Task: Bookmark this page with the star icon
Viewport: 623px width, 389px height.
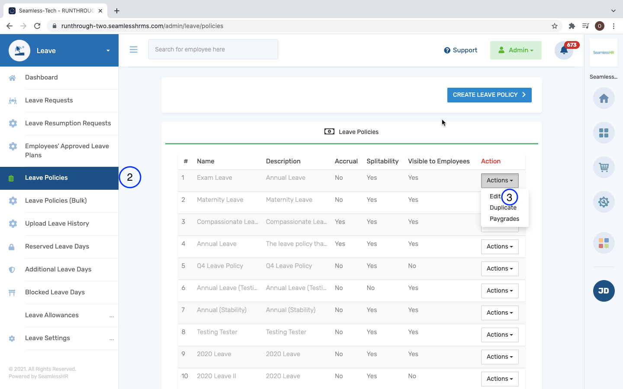Action: click(x=555, y=26)
